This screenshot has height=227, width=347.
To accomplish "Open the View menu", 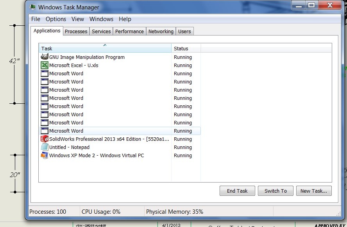I will pos(78,19).
